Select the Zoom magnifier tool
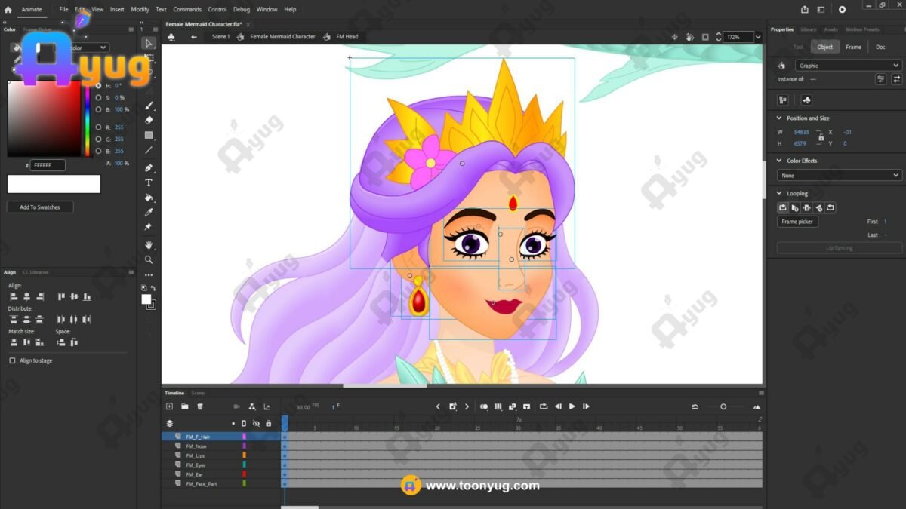The width and height of the screenshot is (906, 509). (149, 259)
